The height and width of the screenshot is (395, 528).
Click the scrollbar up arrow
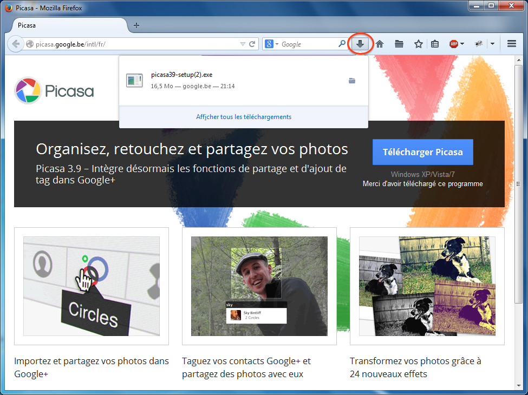click(x=518, y=60)
